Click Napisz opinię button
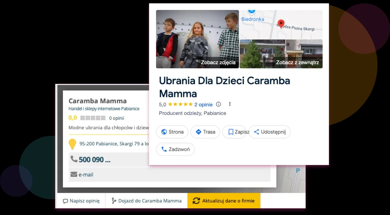Image resolution: width=390 pixels, height=215 pixels. (81, 201)
